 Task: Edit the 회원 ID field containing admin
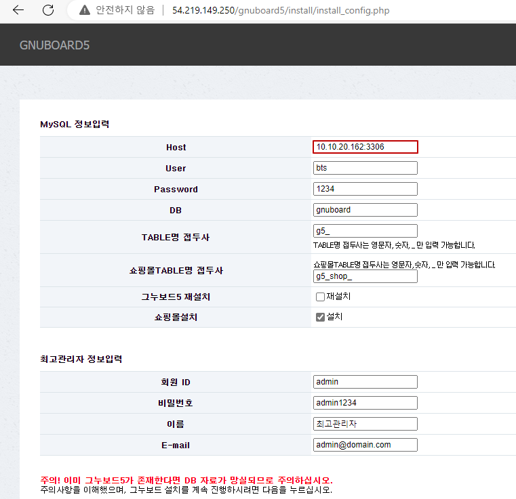(365, 382)
